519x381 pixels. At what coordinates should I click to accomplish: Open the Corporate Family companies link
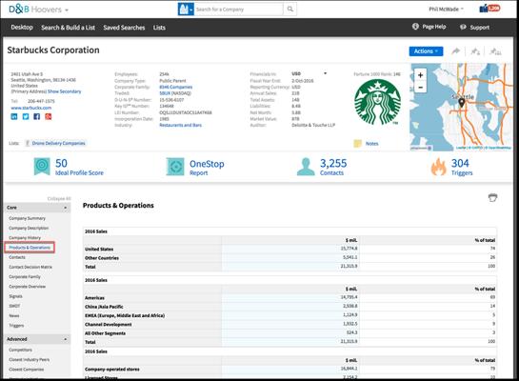(176, 87)
